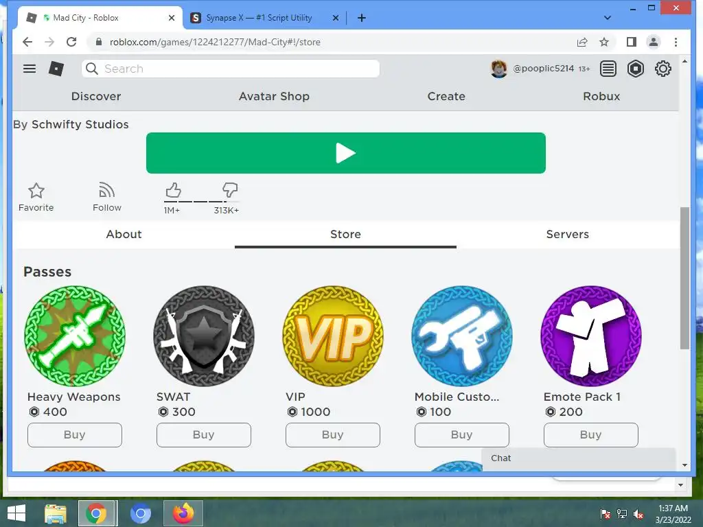Open the Chrome three-dot menu
The height and width of the screenshot is (527, 703).
click(x=676, y=42)
